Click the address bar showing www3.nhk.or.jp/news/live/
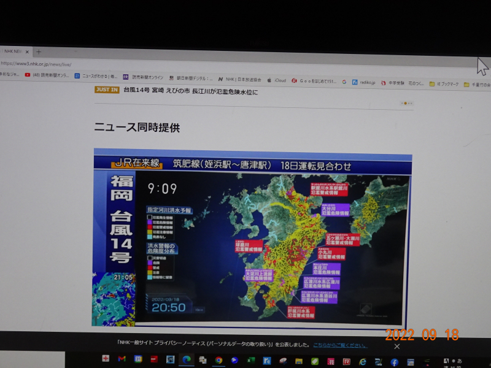Image resolution: width=491 pixels, height=368 pixels. [x=36, y=64]
